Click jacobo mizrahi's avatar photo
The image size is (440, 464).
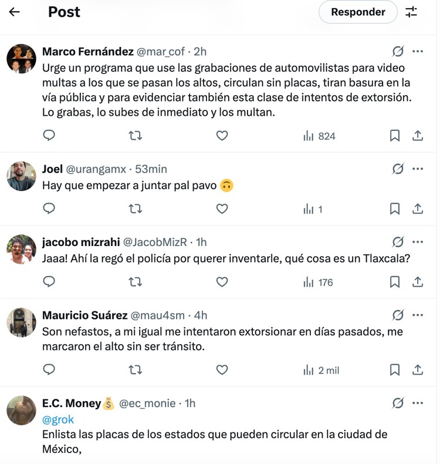click(21, 250)
